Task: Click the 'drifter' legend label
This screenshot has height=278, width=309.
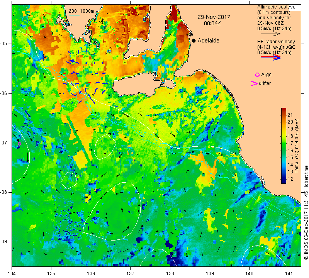Action: [265, 83]
